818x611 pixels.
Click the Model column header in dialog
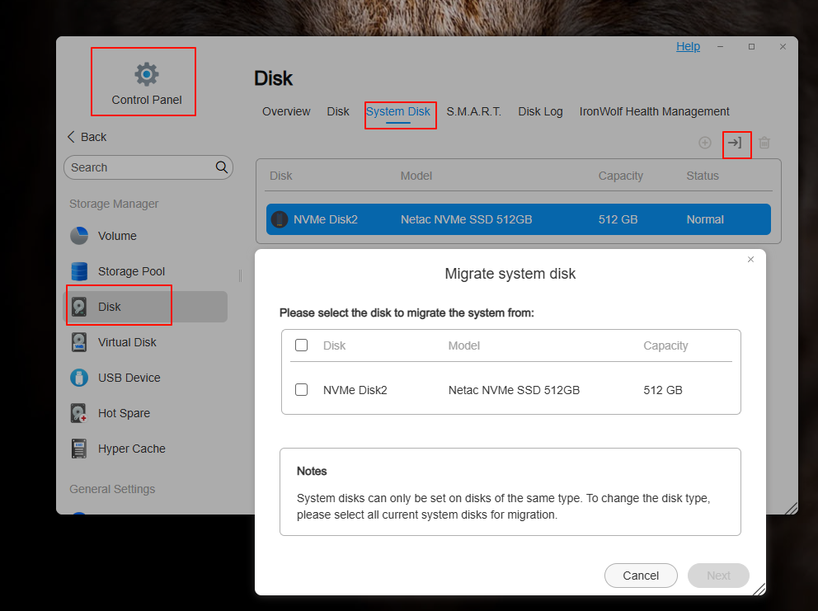pyautogui.click(x=463, y=345)
